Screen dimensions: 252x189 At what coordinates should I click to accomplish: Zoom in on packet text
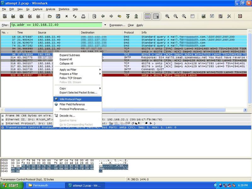click(167, 16)
